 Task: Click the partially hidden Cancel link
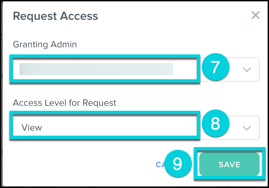[160, 164]
